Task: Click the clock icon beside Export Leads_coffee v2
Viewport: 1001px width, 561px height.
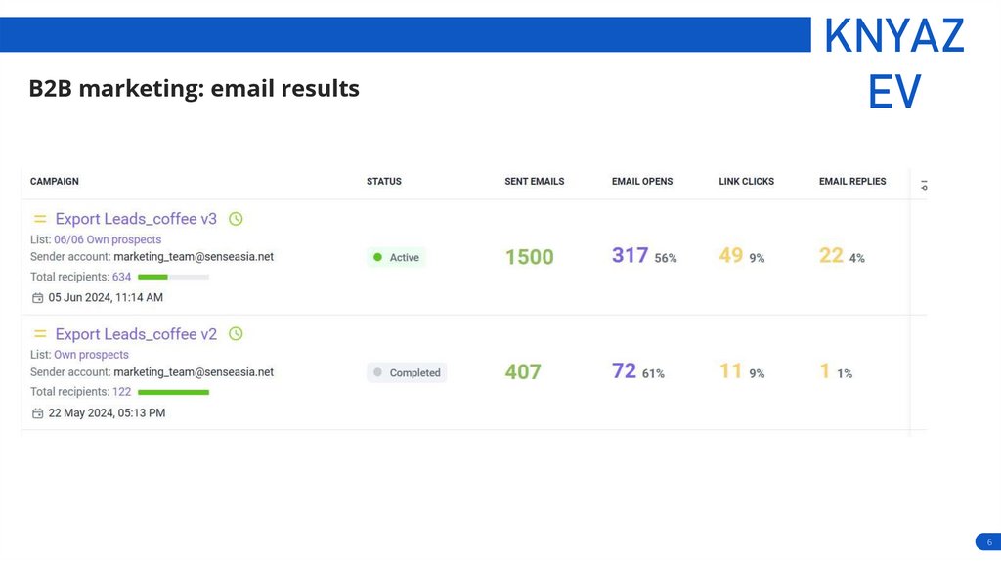Action: (x=236, y=334)
